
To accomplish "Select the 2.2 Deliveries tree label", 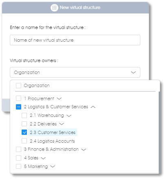I will point(43,124).
